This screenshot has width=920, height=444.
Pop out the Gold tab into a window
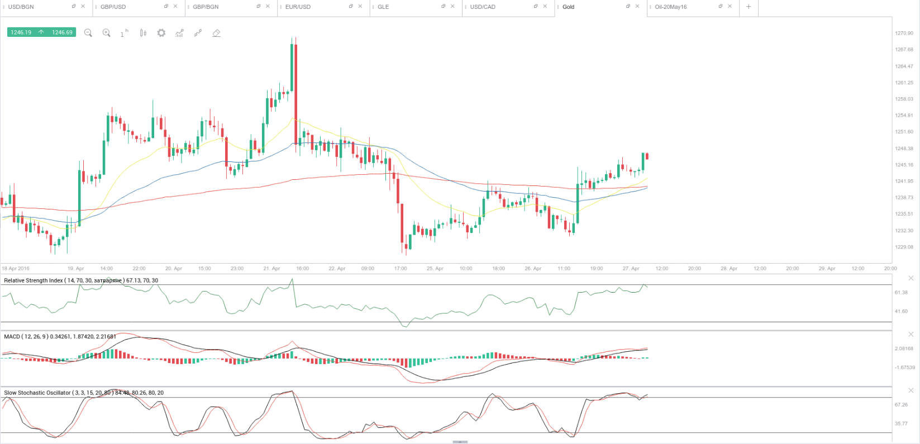[628, 7]
